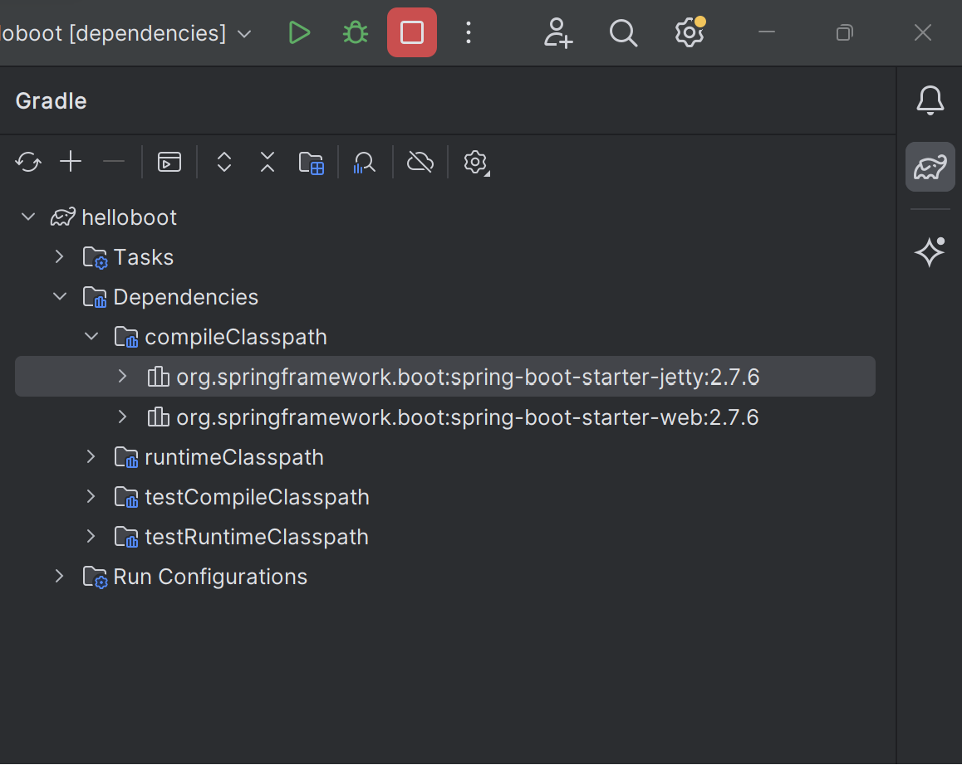The image size is (962, 765).
Task: Expand the testCompileClasspath node
Action: click(91, 496)
